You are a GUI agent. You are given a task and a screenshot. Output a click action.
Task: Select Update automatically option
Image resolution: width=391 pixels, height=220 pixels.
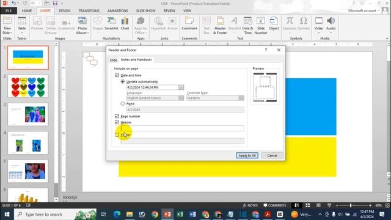click(122, 81)
